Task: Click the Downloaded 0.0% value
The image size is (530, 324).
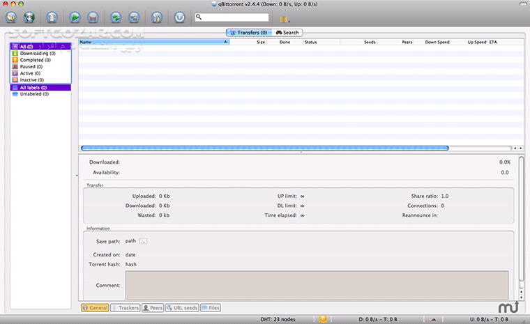Action: pos(505,162)
